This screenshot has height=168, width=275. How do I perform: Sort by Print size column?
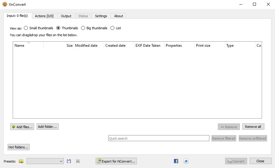coord(210,46)
